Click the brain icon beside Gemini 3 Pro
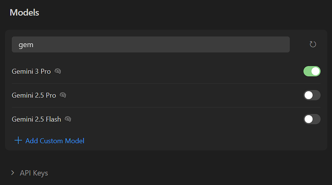332x185 pixels. (57, 71)
